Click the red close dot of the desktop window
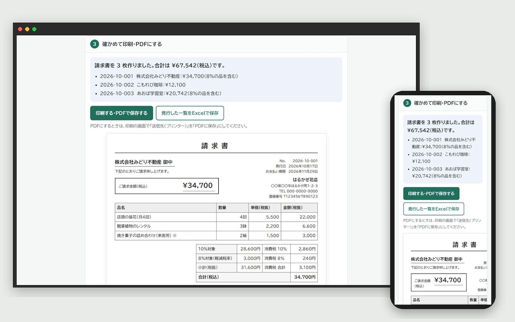Viewport: 515px width, 322px height. click(20, 29)
